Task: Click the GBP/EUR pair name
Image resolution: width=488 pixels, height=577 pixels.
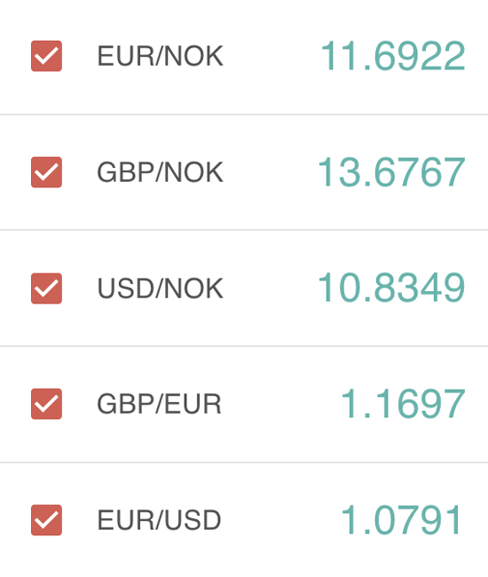Action: 159,404
